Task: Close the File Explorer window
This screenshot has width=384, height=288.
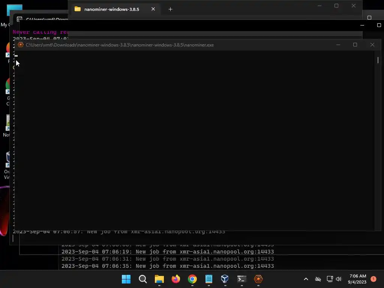Action: click(354, 6)
